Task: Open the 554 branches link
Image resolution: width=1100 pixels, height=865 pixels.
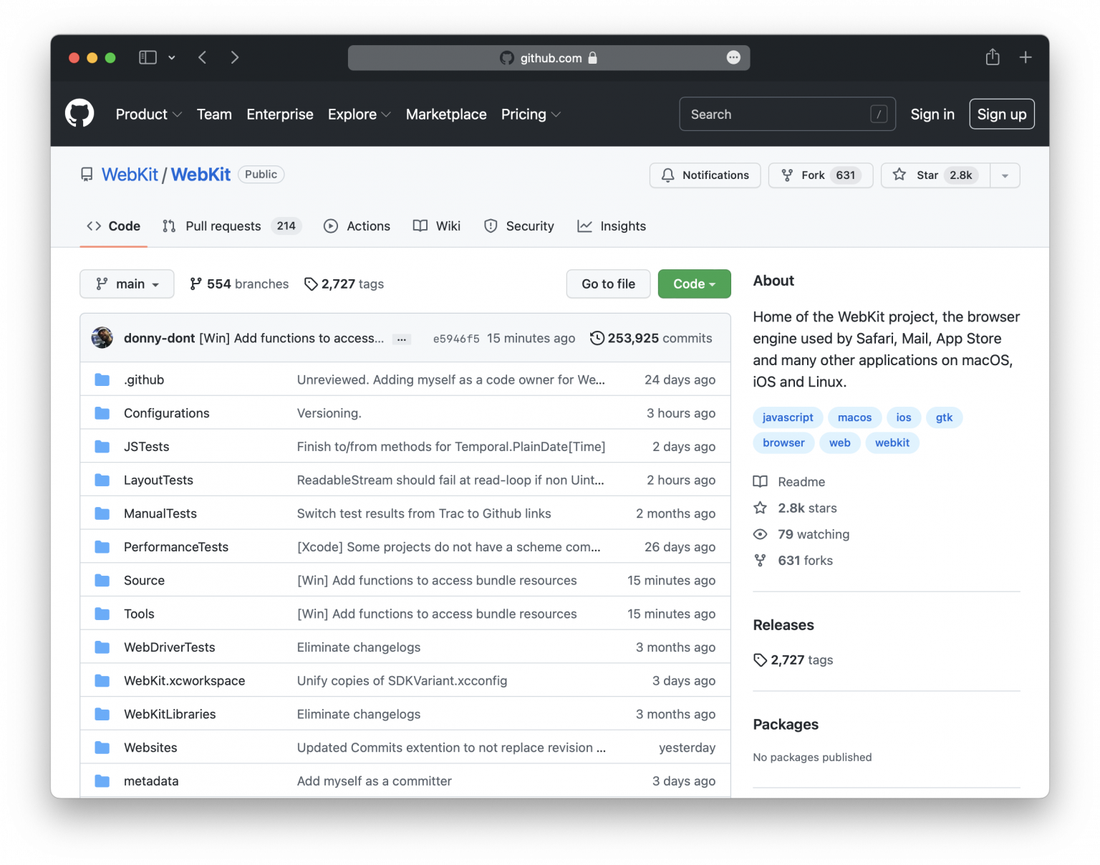Action: click(x=238, y=284)
